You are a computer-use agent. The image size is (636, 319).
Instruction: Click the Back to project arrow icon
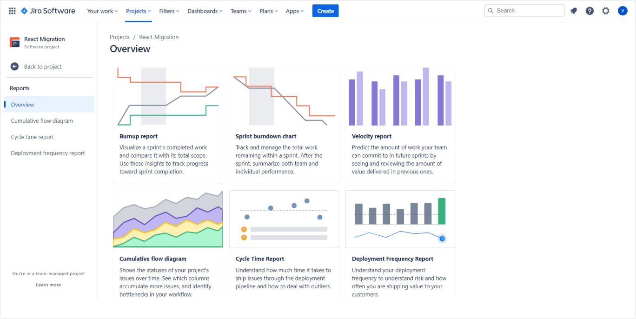pos(14,66)
